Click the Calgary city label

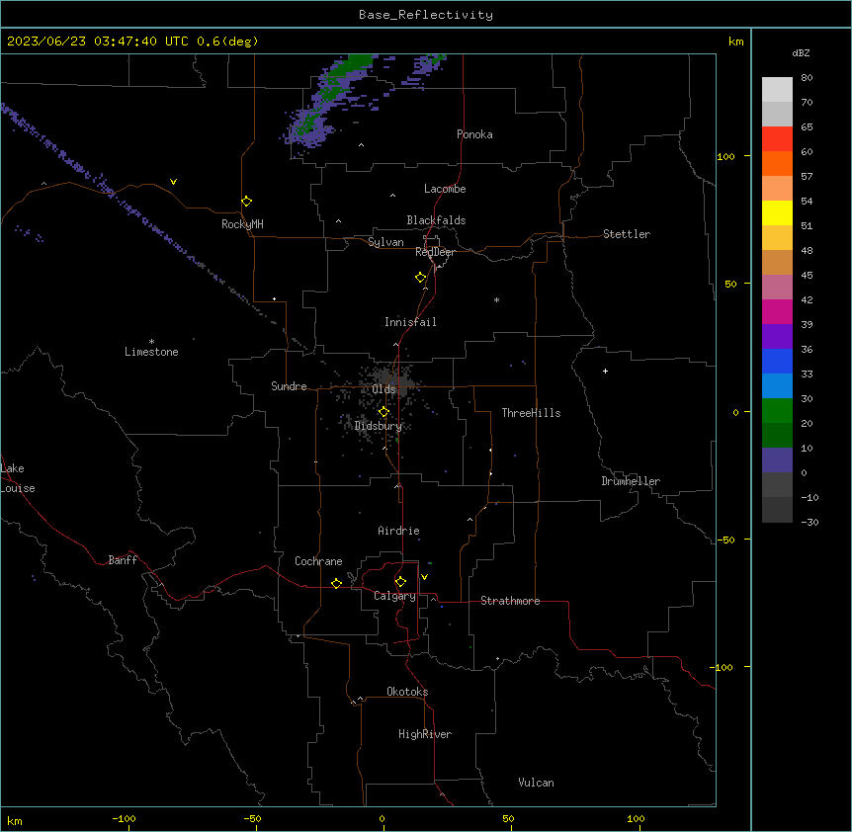394,596
